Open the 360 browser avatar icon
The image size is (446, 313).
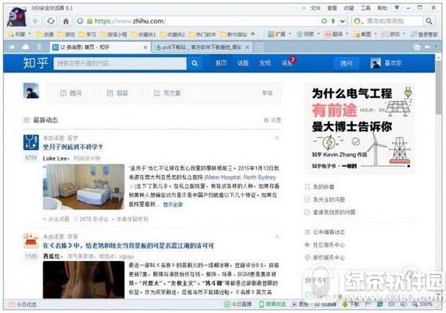(16, 16)
